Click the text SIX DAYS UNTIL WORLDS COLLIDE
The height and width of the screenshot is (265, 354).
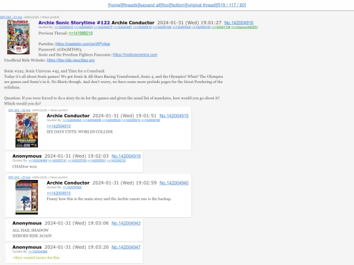80,132
